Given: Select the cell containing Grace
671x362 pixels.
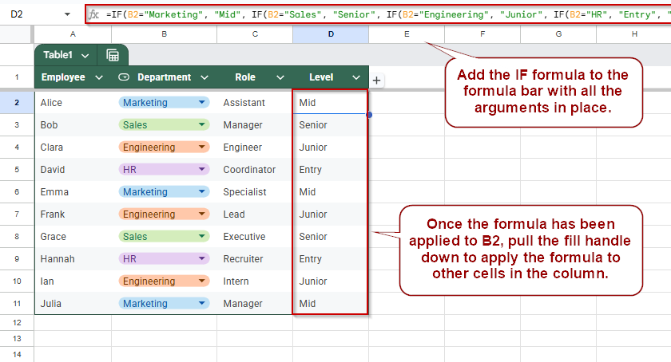Looking at the screenshot, I should point(73,236).
